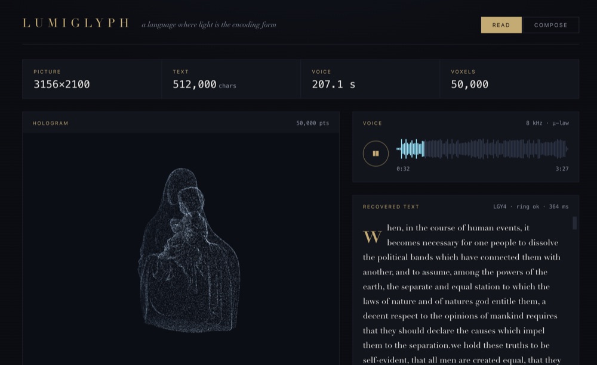
Task: Click the '8 kHz · μ-law' codec label
Action: coord(547,123)
